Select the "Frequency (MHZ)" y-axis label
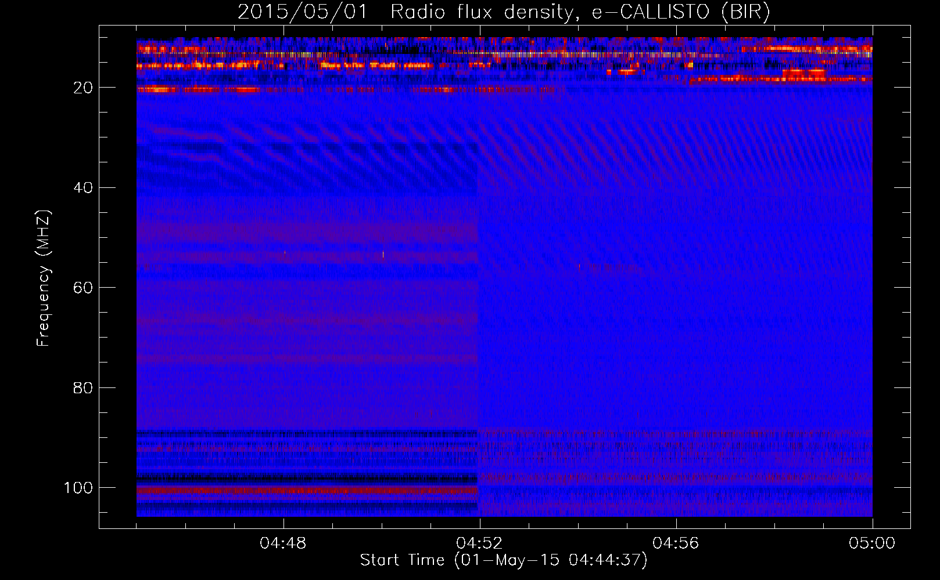This screenshot has width=940, height=580. click(44, 278)
